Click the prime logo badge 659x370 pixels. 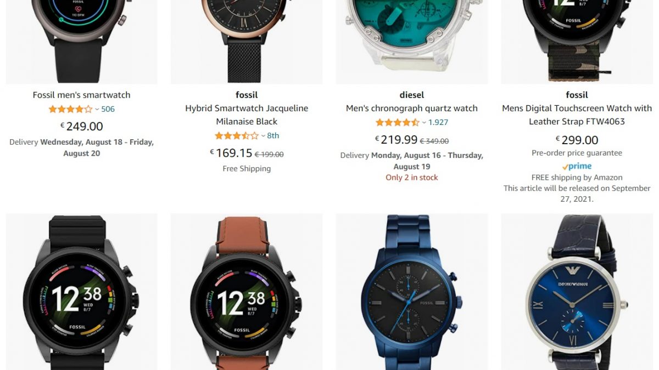577,166
